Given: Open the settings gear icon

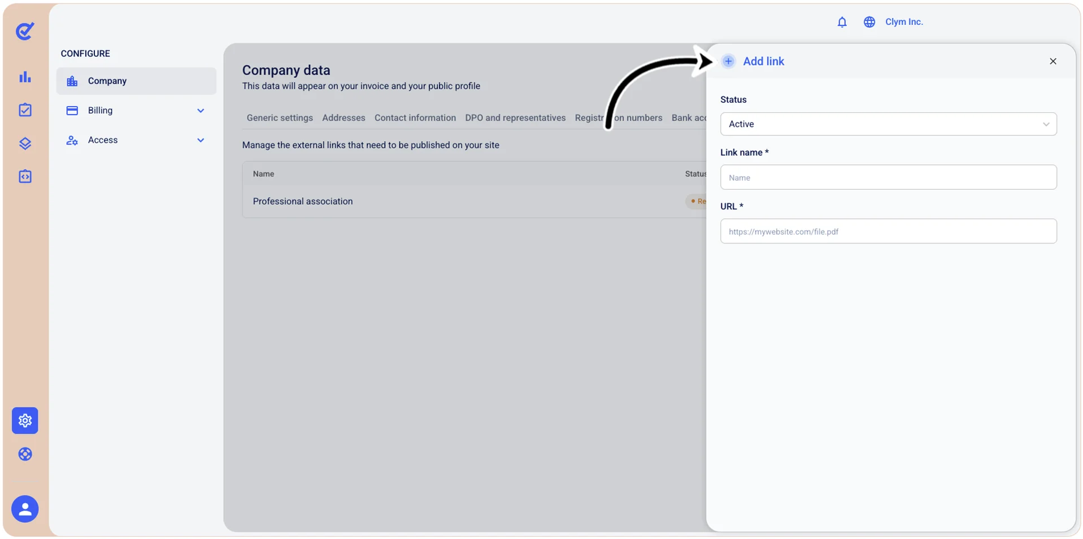Looking at the screenshot, I should [25, 420].
